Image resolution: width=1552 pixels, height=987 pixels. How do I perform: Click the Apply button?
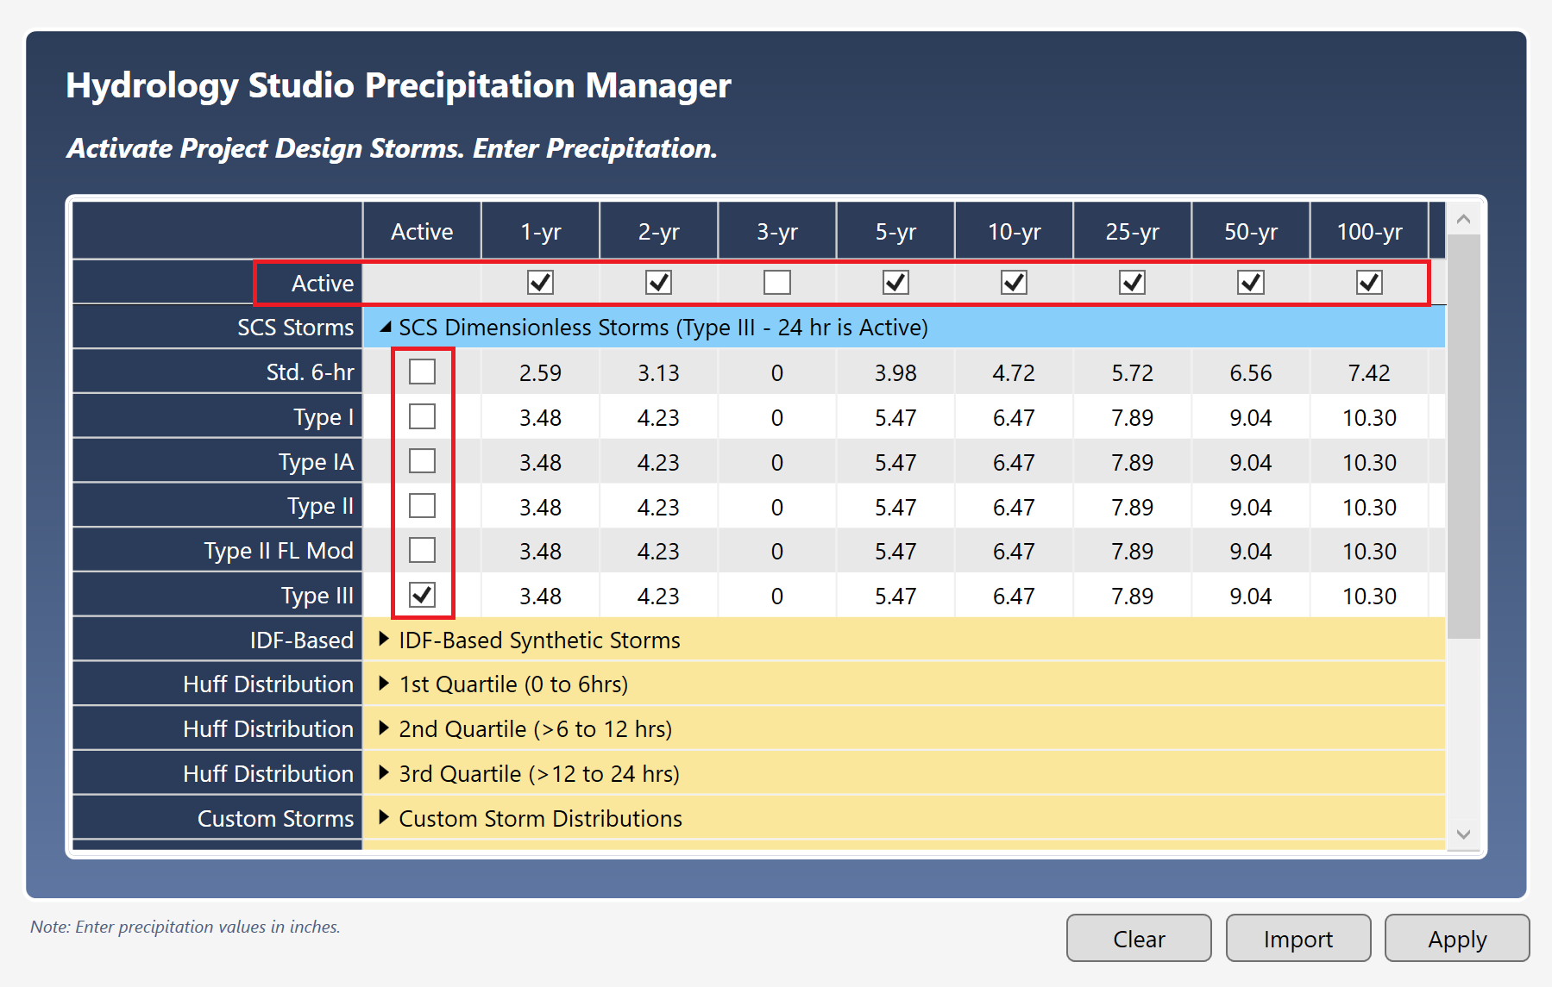point(1456,938)
